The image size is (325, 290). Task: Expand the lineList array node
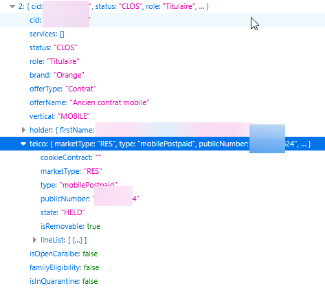tap(34, 240)
